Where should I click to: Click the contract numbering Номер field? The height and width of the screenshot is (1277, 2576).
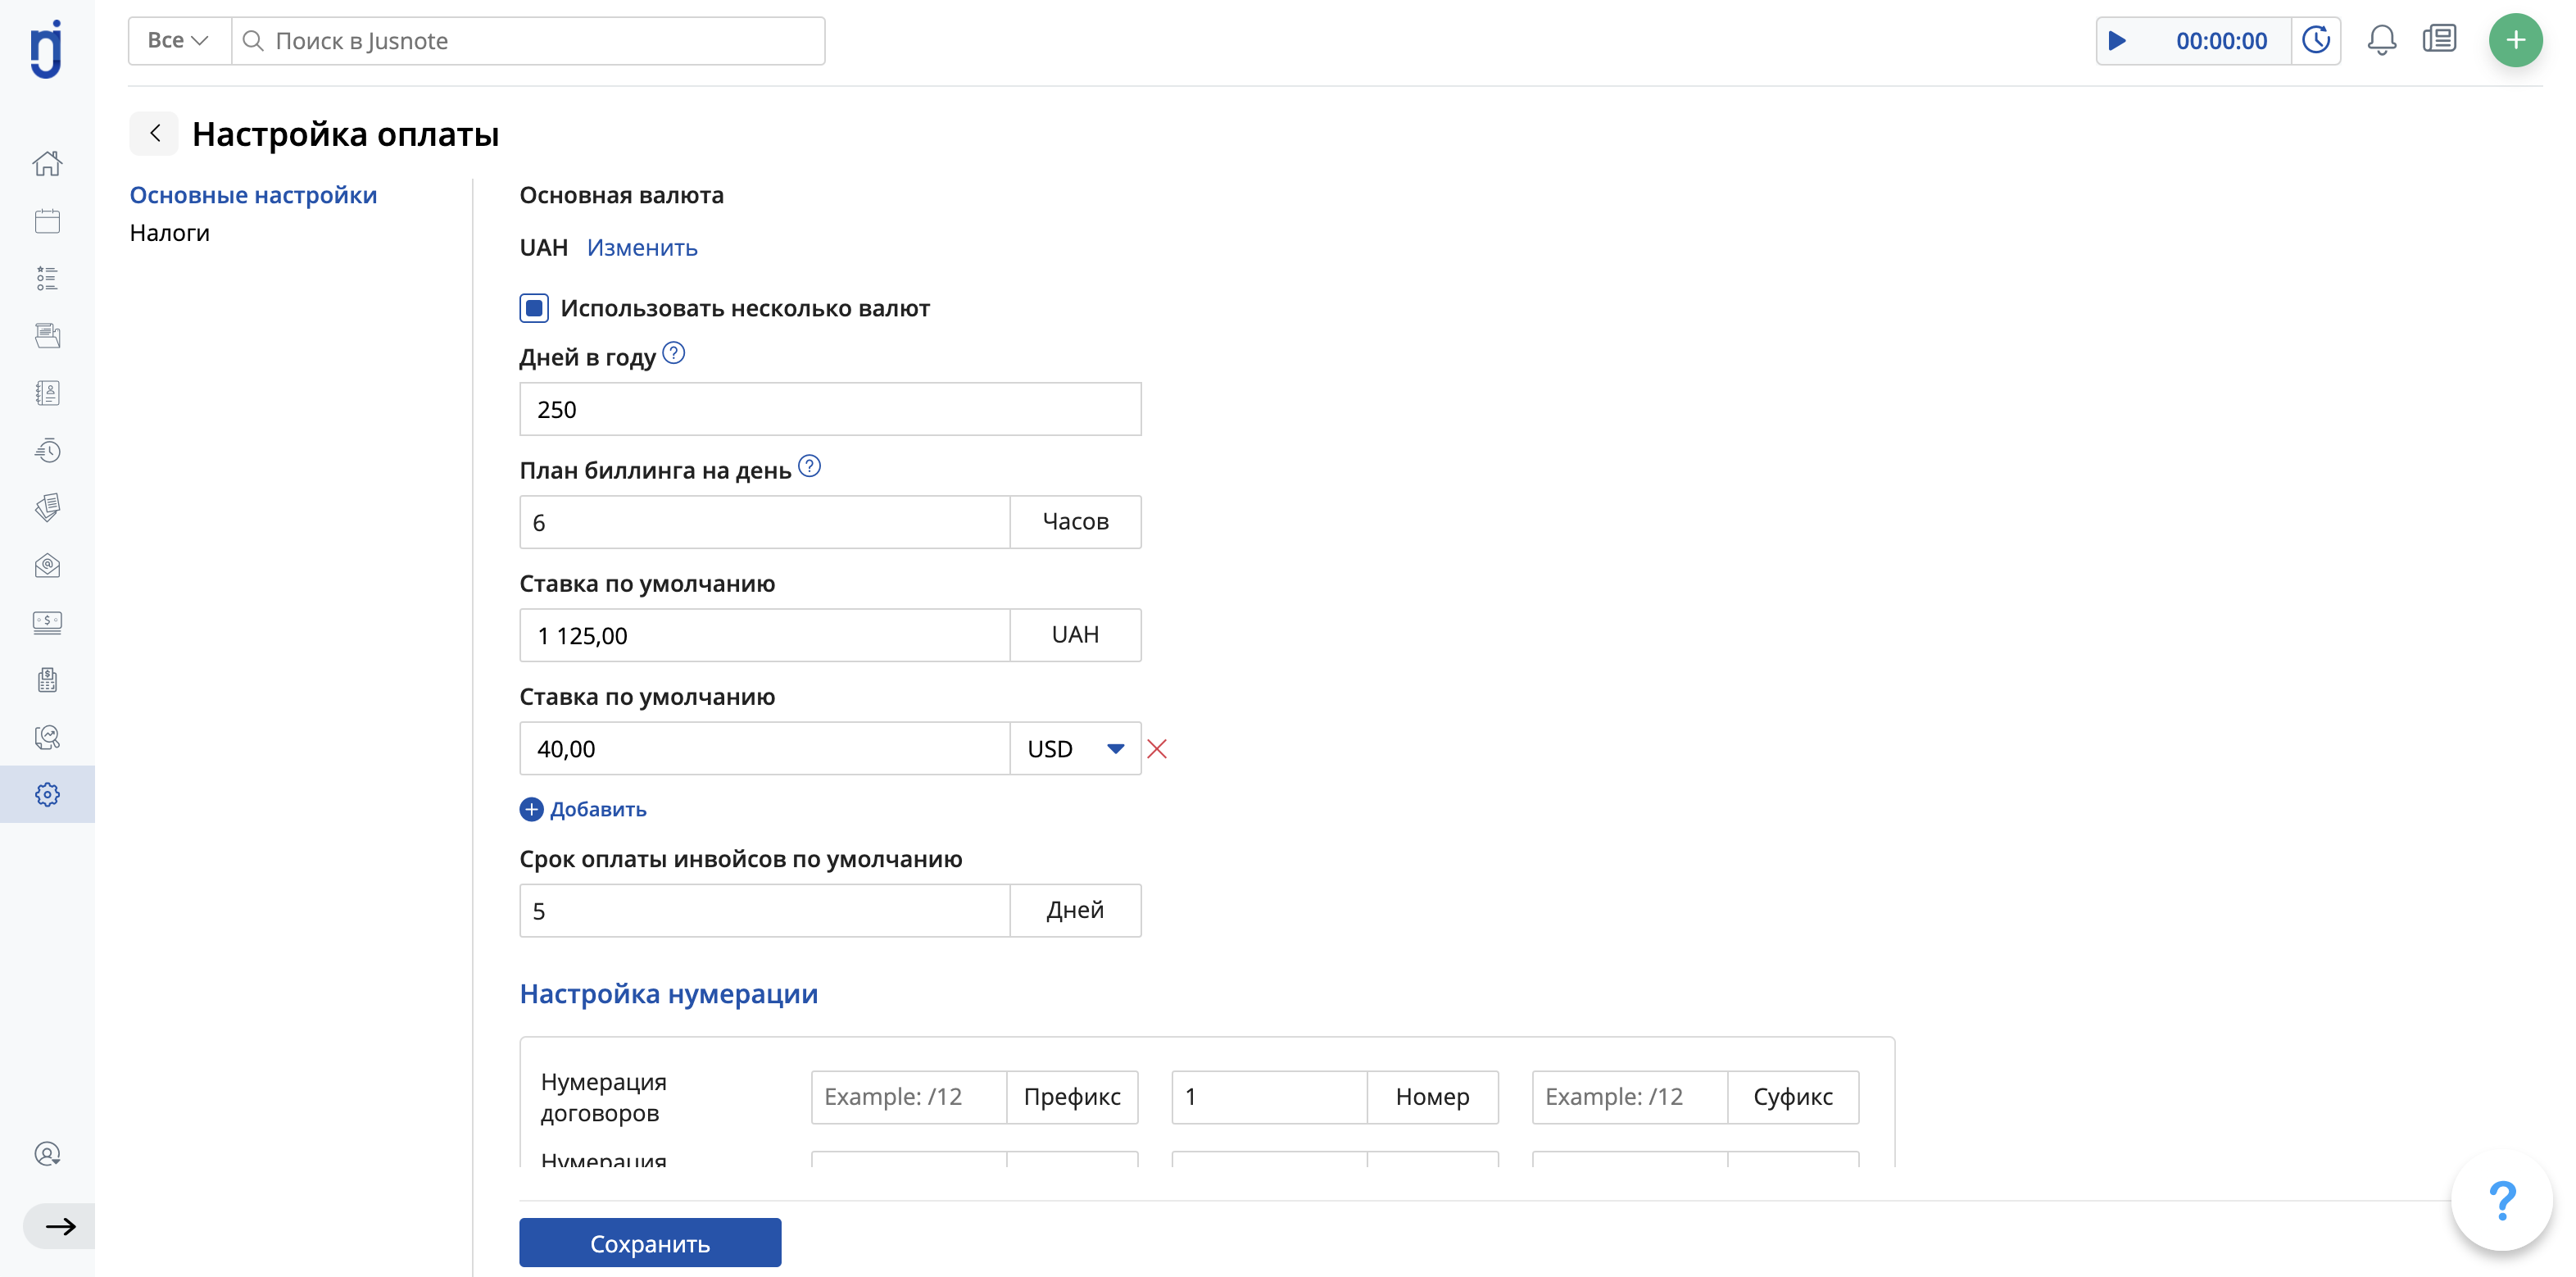(1269, 1097)
